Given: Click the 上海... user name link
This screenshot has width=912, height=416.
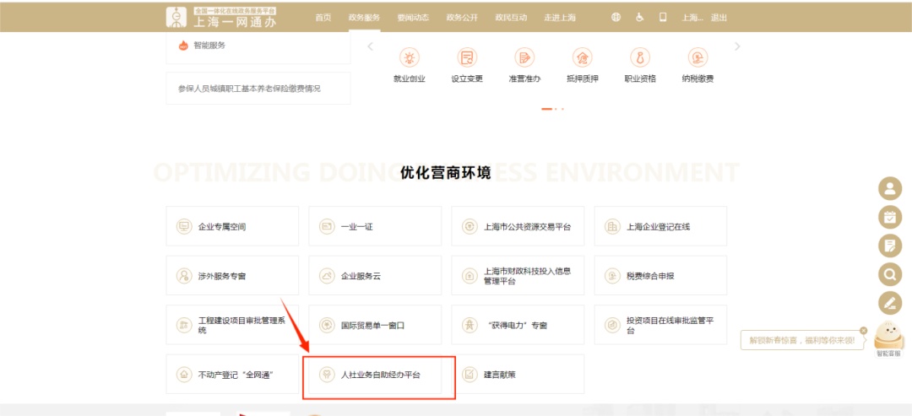Looking at the screenshot, I should coord(692,18).
